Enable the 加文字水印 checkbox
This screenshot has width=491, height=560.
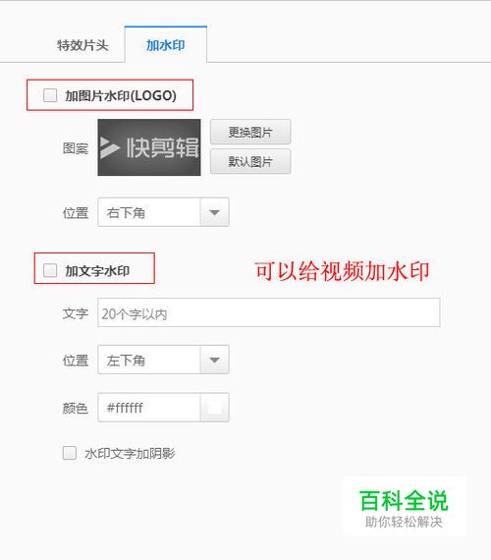click(50, 270)
